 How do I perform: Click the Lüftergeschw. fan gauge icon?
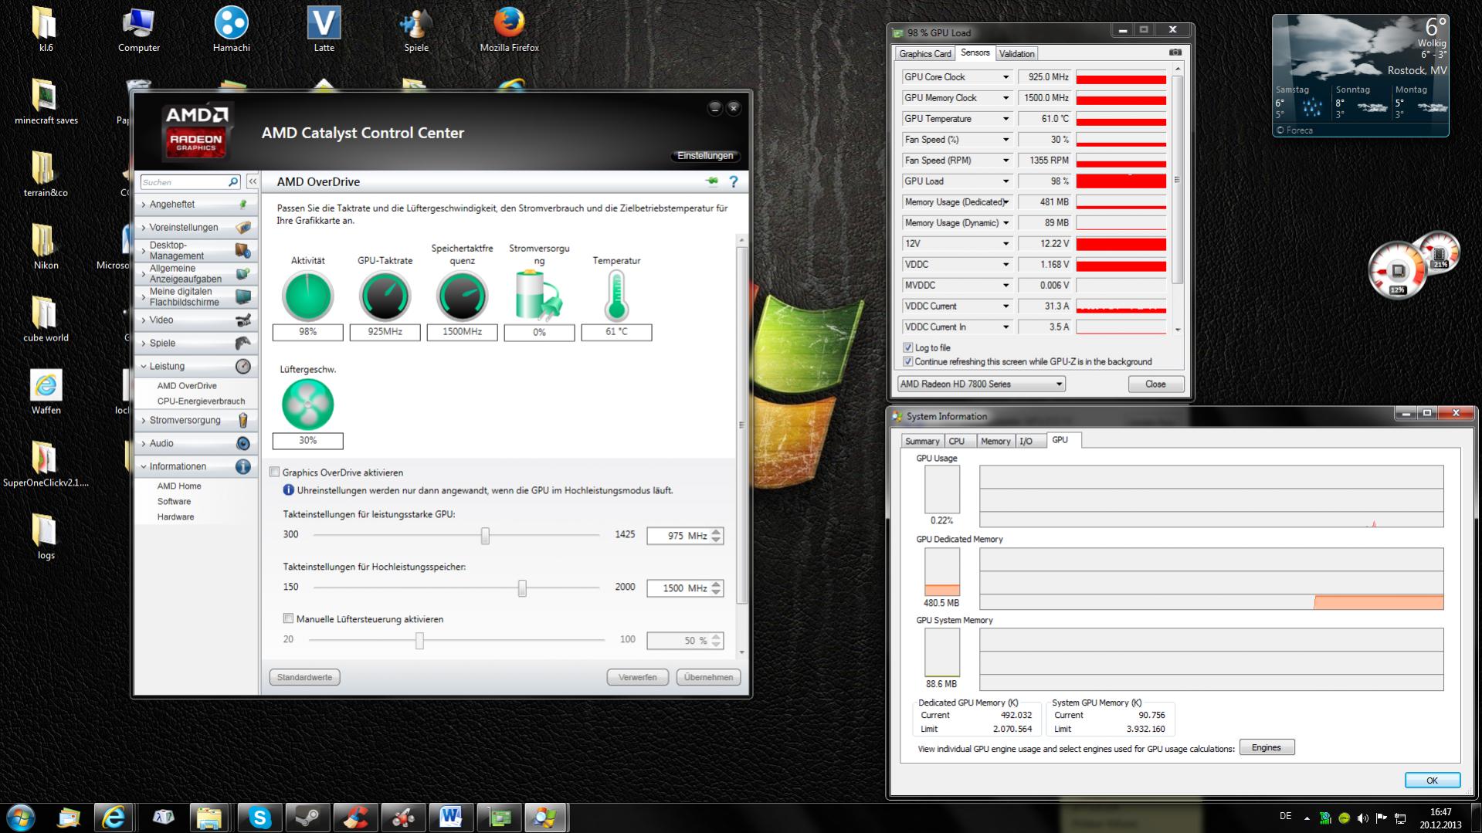pyautogui.click(x=307, y=405)
